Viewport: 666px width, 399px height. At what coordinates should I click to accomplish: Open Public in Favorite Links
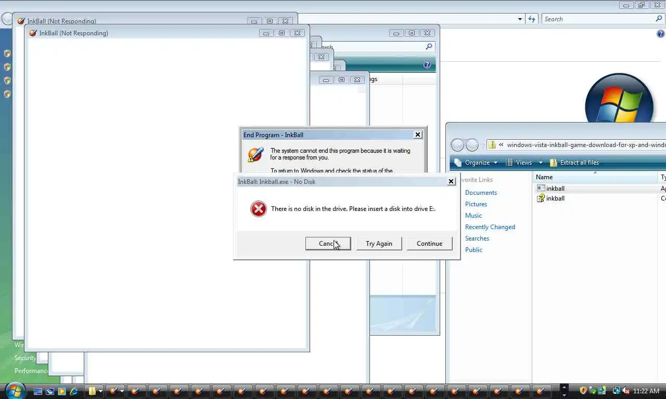point(473,250)
